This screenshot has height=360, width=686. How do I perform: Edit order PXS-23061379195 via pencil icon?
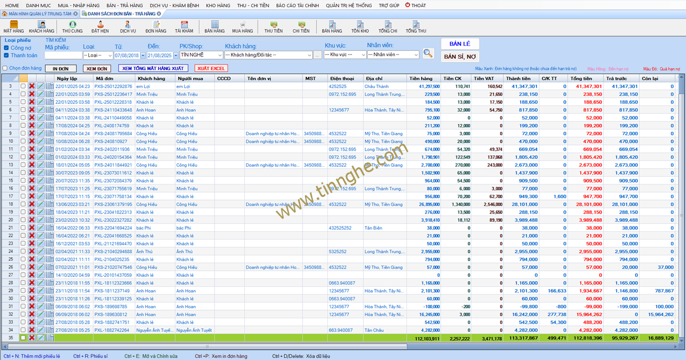click(x=41, y=204)
